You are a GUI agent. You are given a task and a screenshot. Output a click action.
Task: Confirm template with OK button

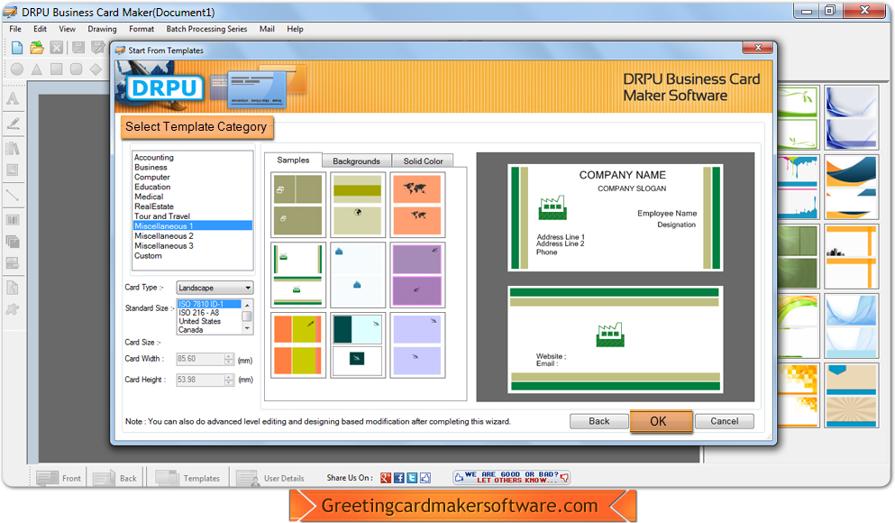[x=661, y=421]
